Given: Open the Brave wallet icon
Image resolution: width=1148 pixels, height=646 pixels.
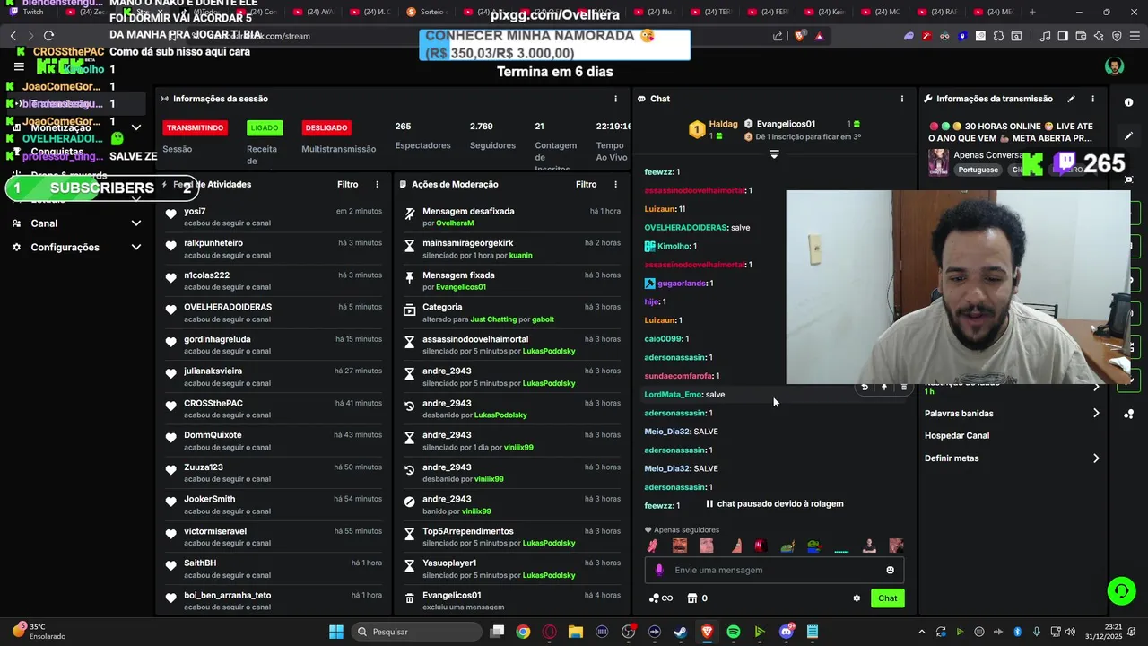Looking at the screenshot, I should pyautogui.click(x=1081, y=36).
